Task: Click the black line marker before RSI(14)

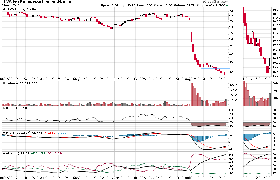Action: pos(4,108)
